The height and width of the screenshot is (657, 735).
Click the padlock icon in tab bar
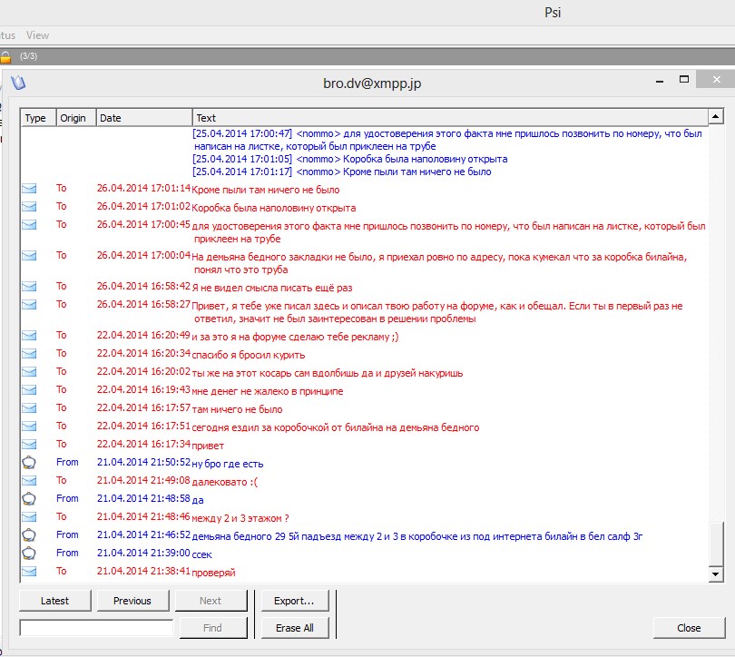pyautogui.click(x=5, y=56)
